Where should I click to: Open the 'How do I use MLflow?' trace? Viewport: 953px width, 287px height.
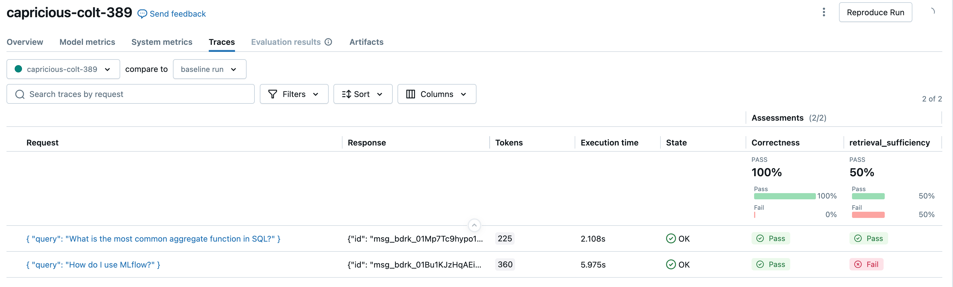coord(93,265)
